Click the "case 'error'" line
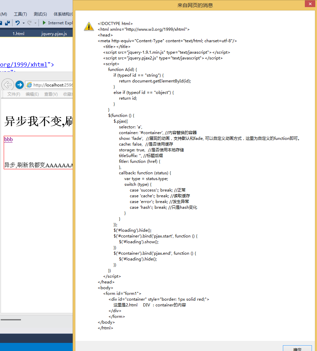The image size is (317, 351). click(x=159, y=201)
